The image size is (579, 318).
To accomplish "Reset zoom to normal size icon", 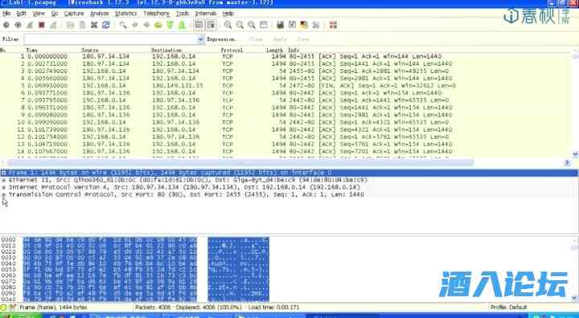I will [252, 25].
